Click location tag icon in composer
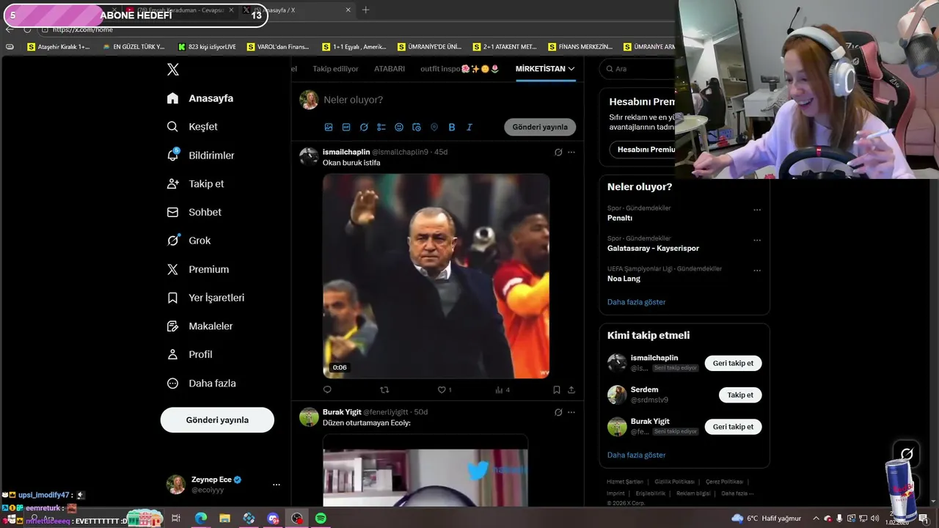The height and width of the screenshot is (528, 939). [434, 127]
